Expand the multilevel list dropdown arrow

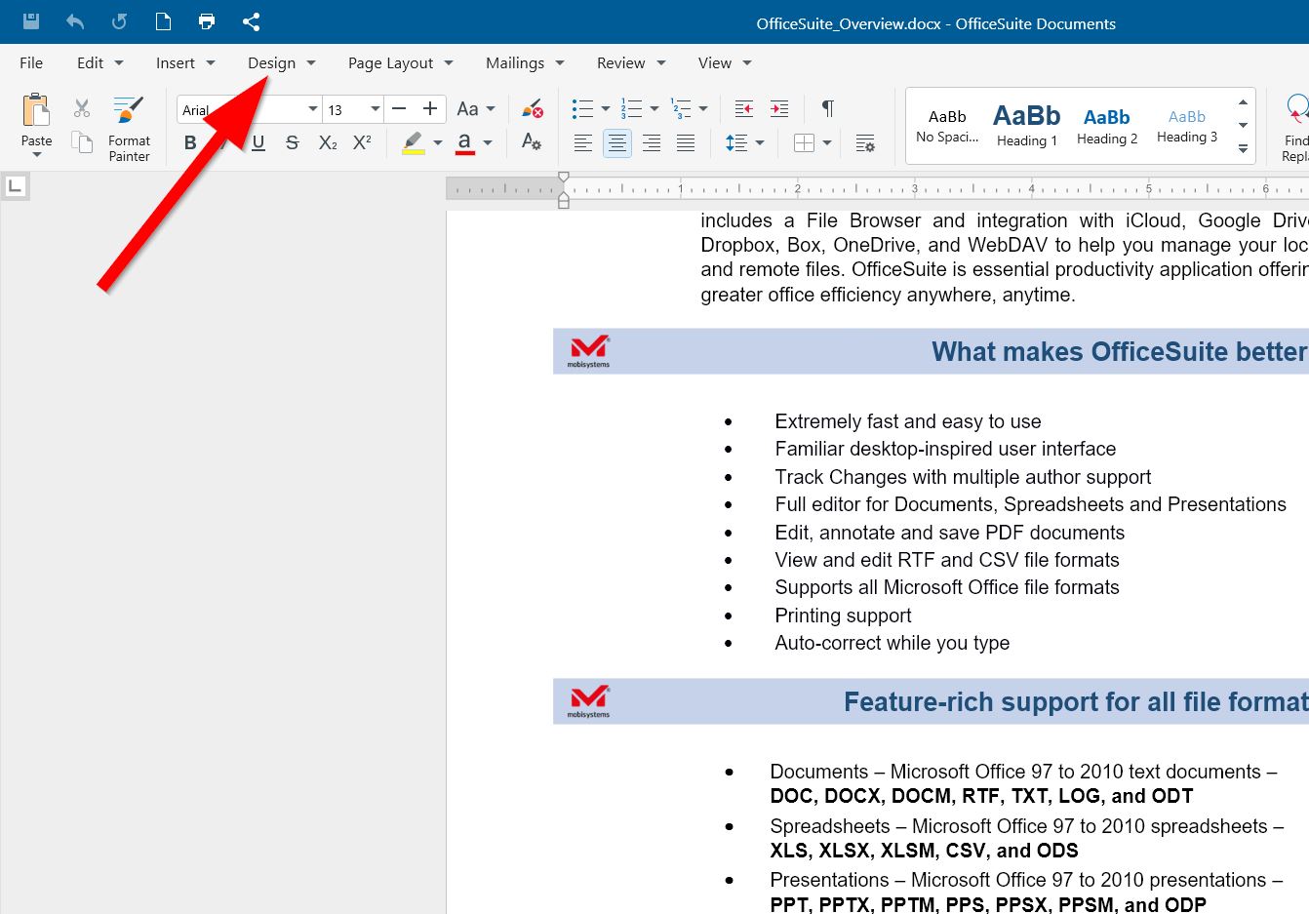[x=703, y=109]
